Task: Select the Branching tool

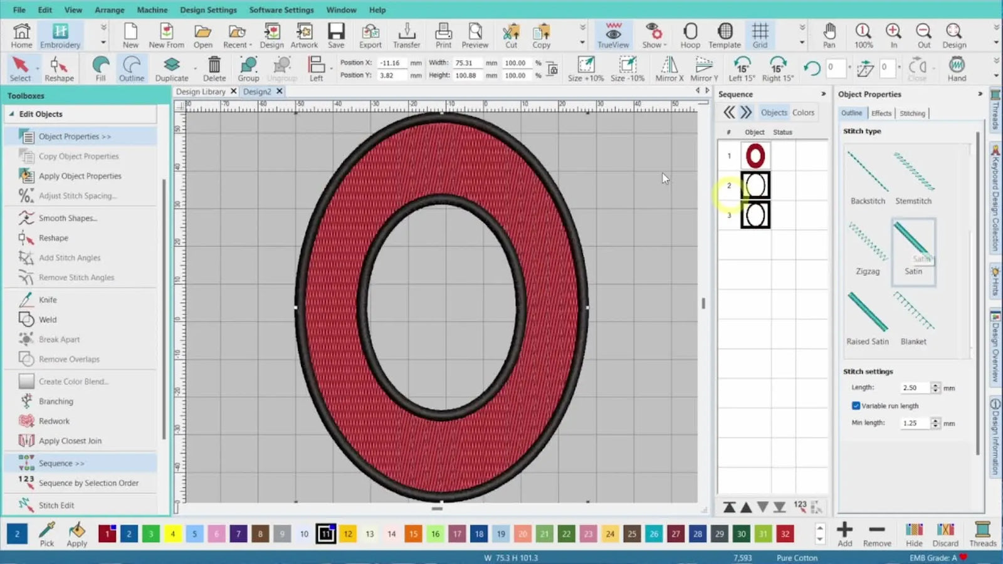Action: 56,401
